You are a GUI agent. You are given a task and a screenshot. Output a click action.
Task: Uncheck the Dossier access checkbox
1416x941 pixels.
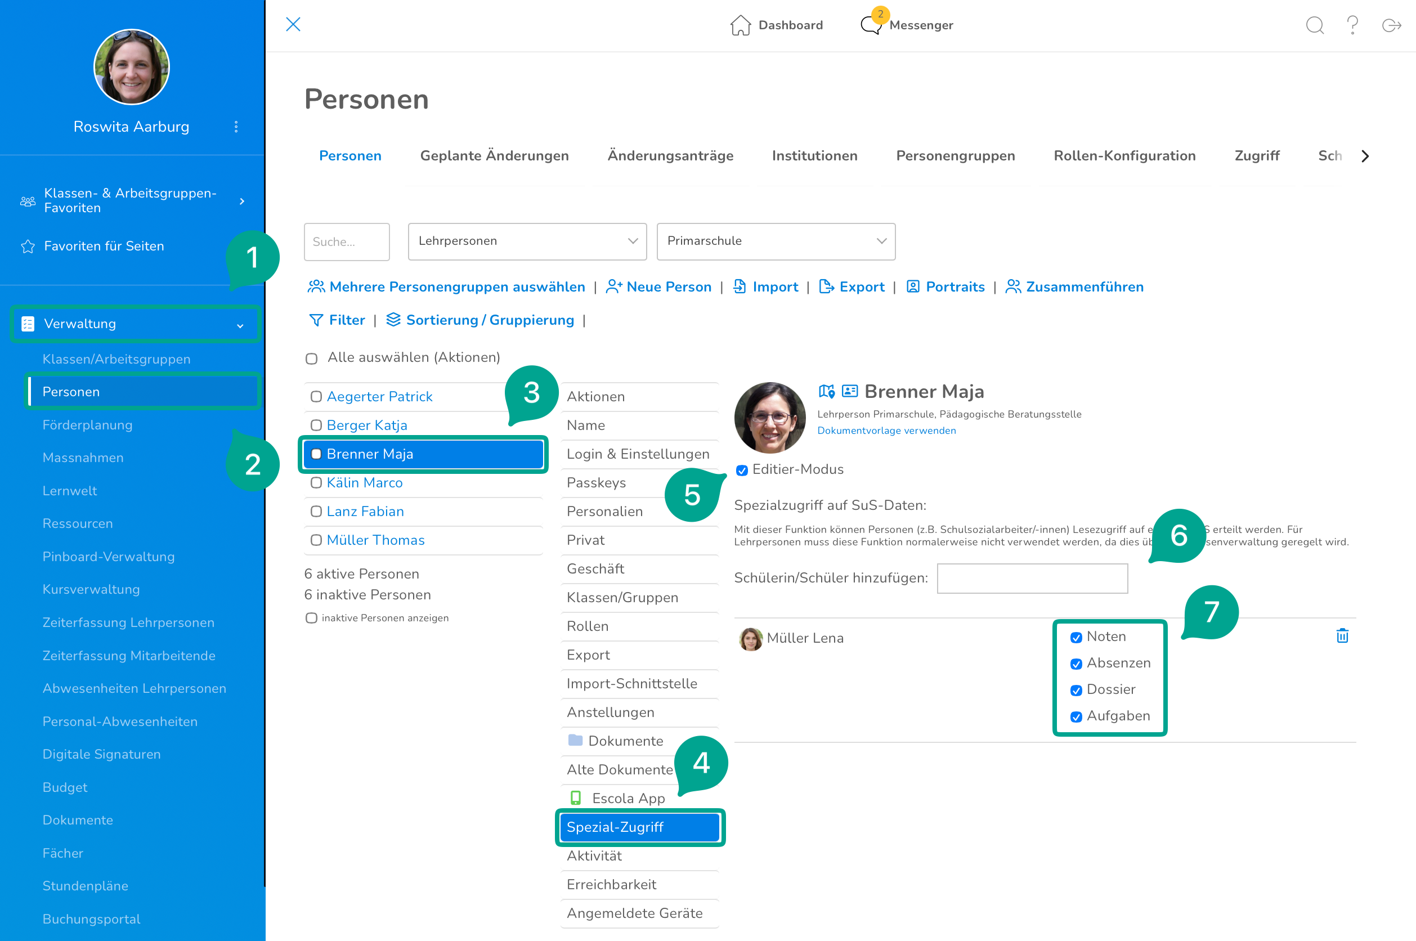pos(1077,690)
